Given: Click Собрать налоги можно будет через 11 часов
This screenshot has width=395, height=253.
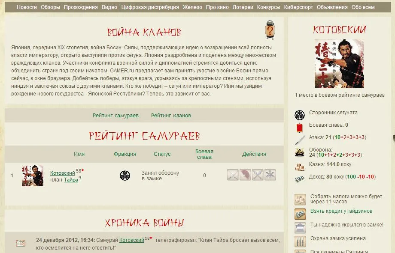Looking at the screenshot, I should (346, 199).
